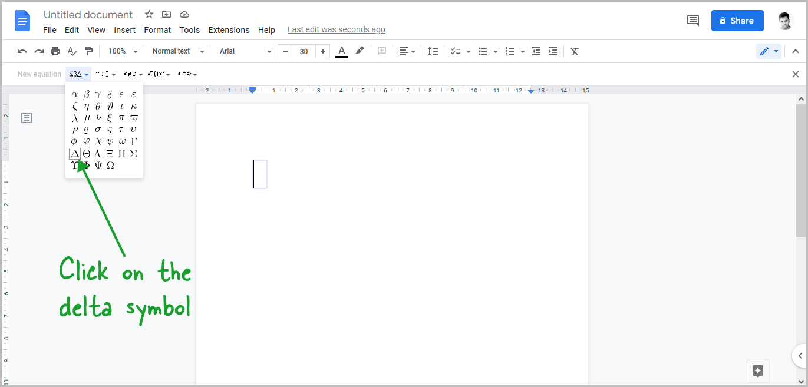Click the Share button
Viewport: 808px width, 387px height.
click(737, 21)
